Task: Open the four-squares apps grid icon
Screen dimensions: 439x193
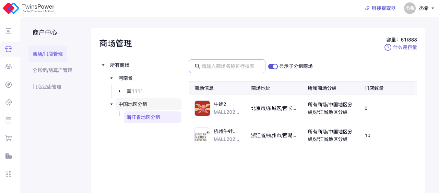Action: point(9,174)
